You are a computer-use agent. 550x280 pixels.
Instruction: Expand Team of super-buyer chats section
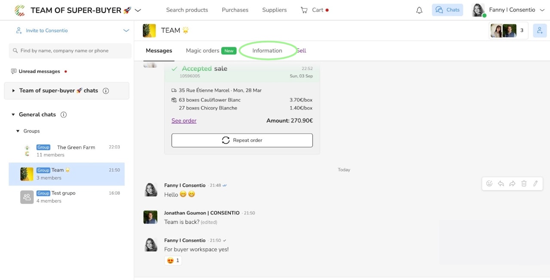[x=14, y=91]
